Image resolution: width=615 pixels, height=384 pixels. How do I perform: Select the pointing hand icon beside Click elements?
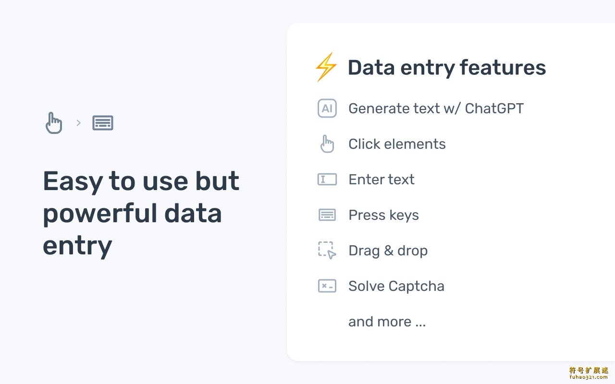(327, 144)
